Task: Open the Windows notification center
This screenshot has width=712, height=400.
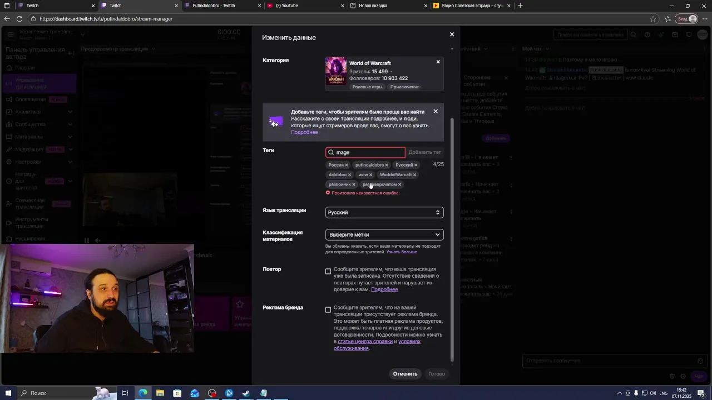Action: 702,393
